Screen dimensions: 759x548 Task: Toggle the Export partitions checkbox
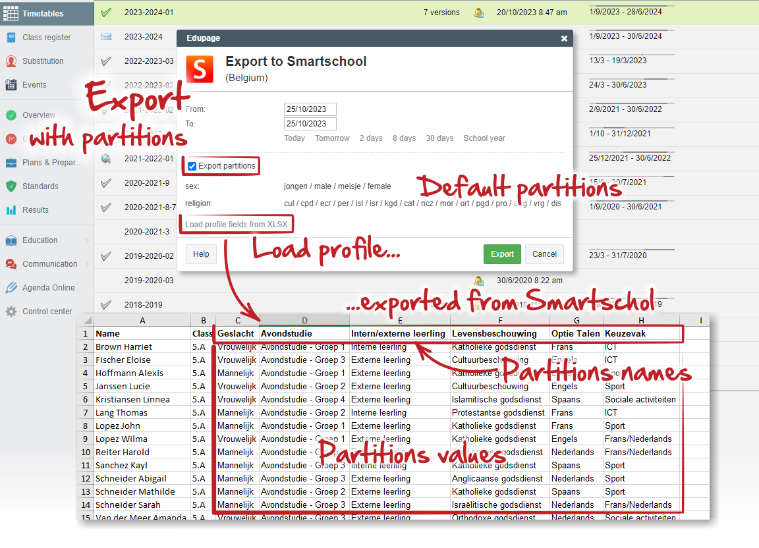pyautogui.click(x=192, y=166)
